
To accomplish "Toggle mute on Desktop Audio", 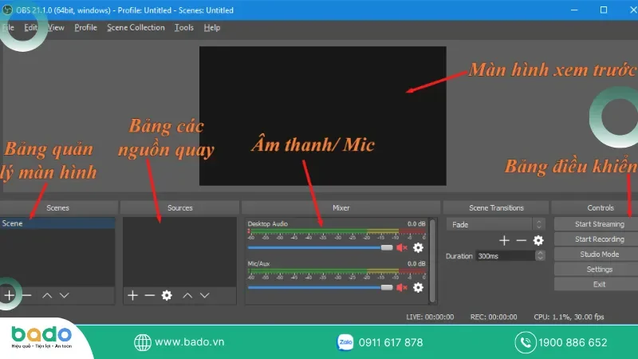I will (402, 247).
